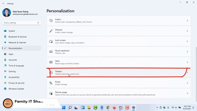The height and width of the screenshot is (111, 197).
Task: Click the volume speaker tray icon
Action: (x=176, y=108)
